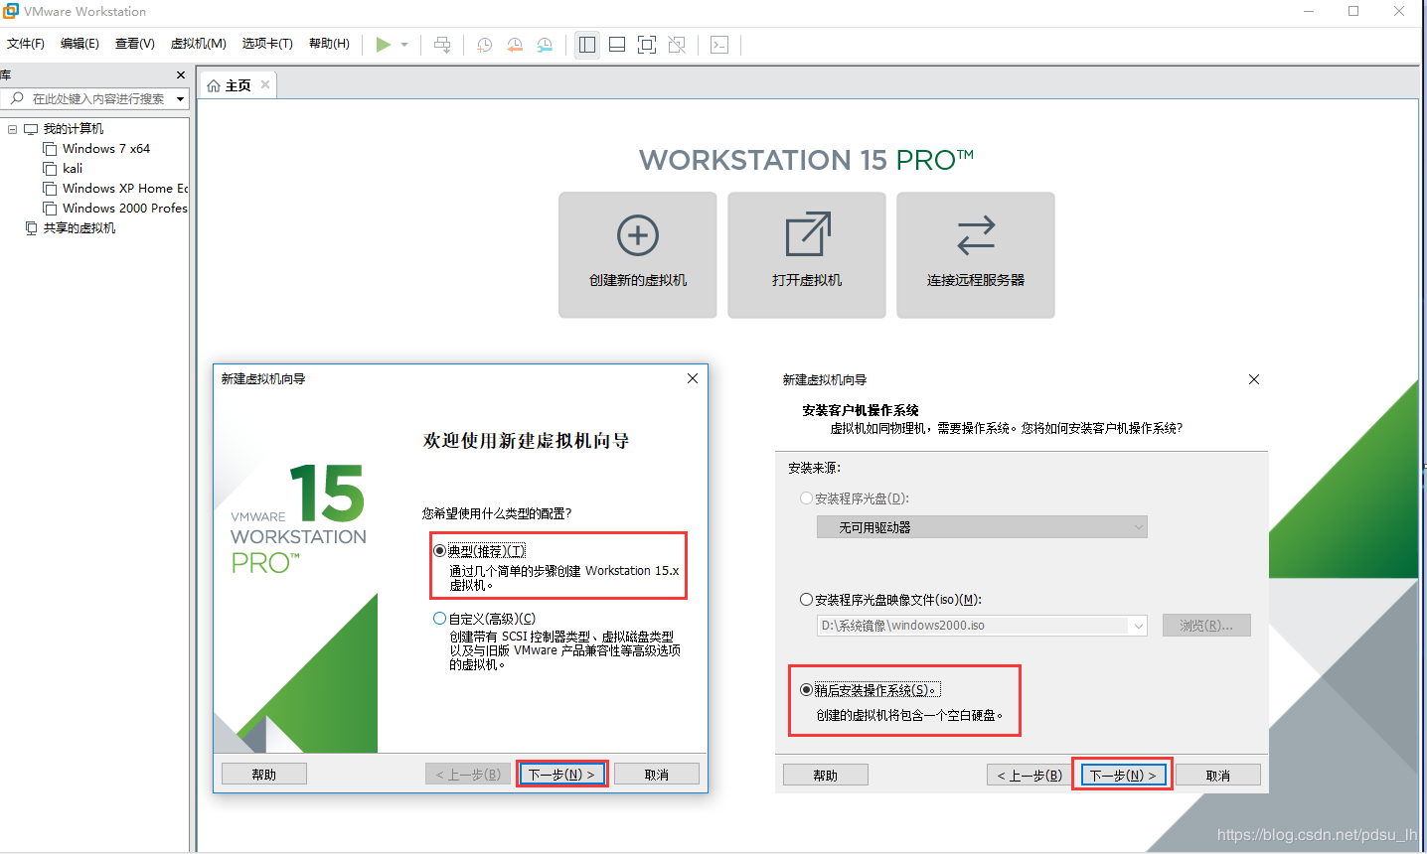Select the 安装程序光盘(D) radio option

coord(806,498)
